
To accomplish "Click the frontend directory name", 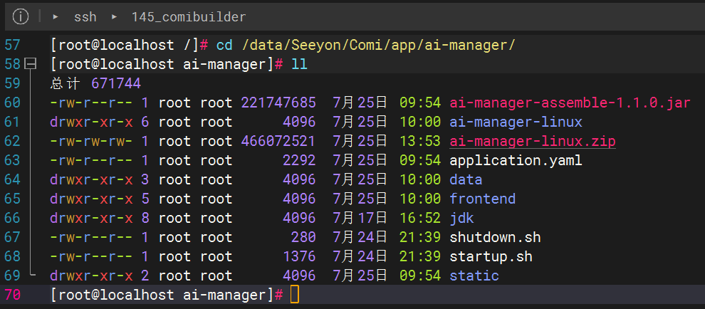I will (482, 199).
